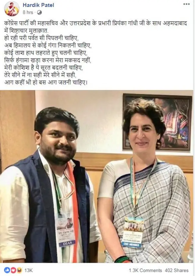Click the DIAS badge in the photo

[x=67, y=243]
